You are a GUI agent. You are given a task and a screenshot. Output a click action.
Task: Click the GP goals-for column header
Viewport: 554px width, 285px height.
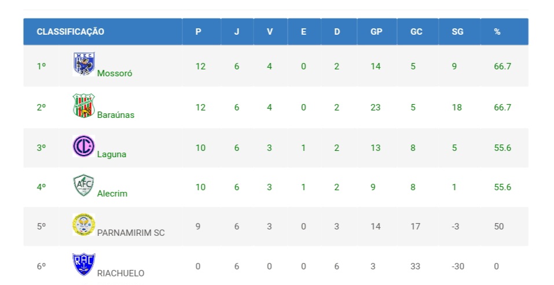(376, 32)
